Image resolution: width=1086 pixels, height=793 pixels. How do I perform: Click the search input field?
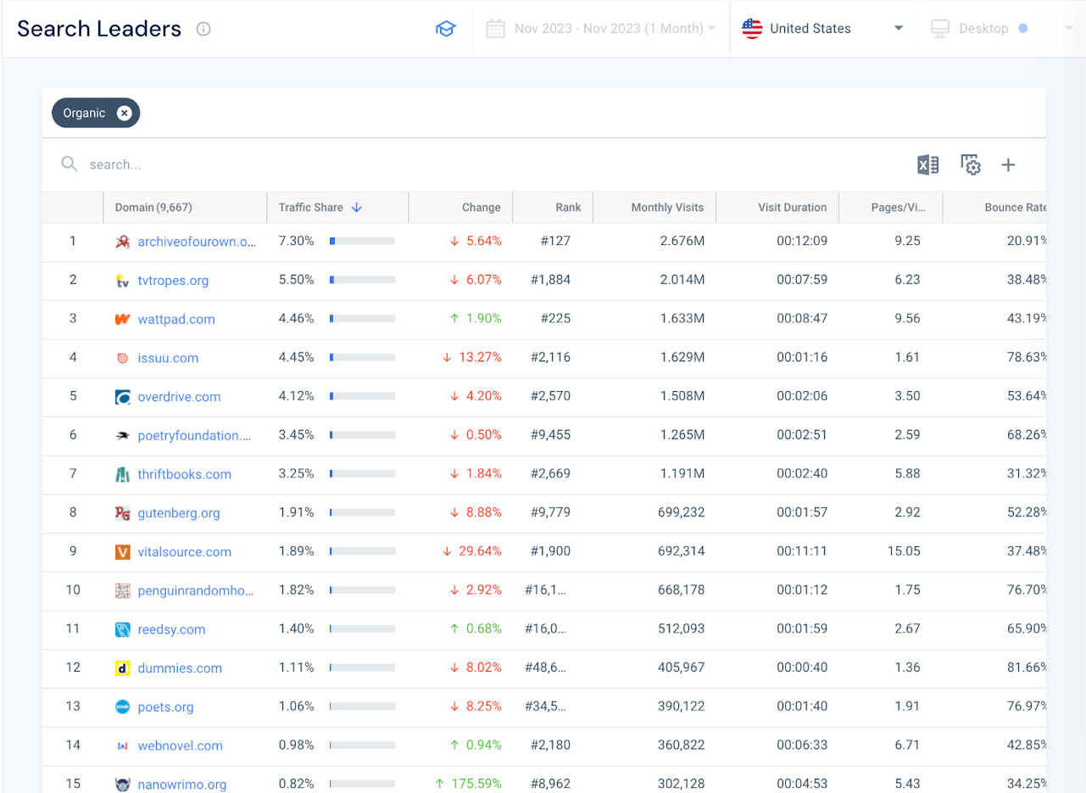(475, 165)
